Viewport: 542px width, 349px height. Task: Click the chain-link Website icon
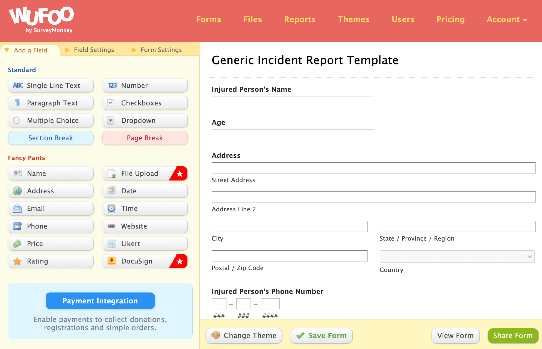(x=111, y=226)
